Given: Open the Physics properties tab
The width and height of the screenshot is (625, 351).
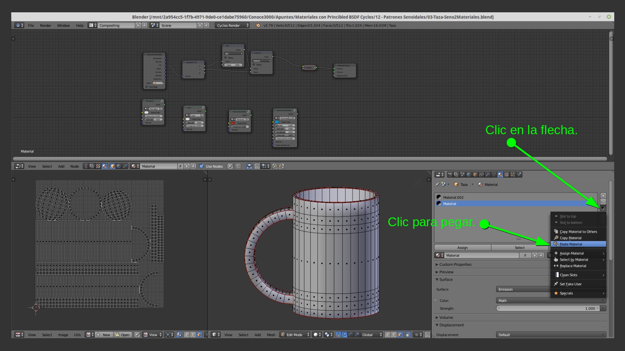Looking at the screenshot, I should [519, 175].
